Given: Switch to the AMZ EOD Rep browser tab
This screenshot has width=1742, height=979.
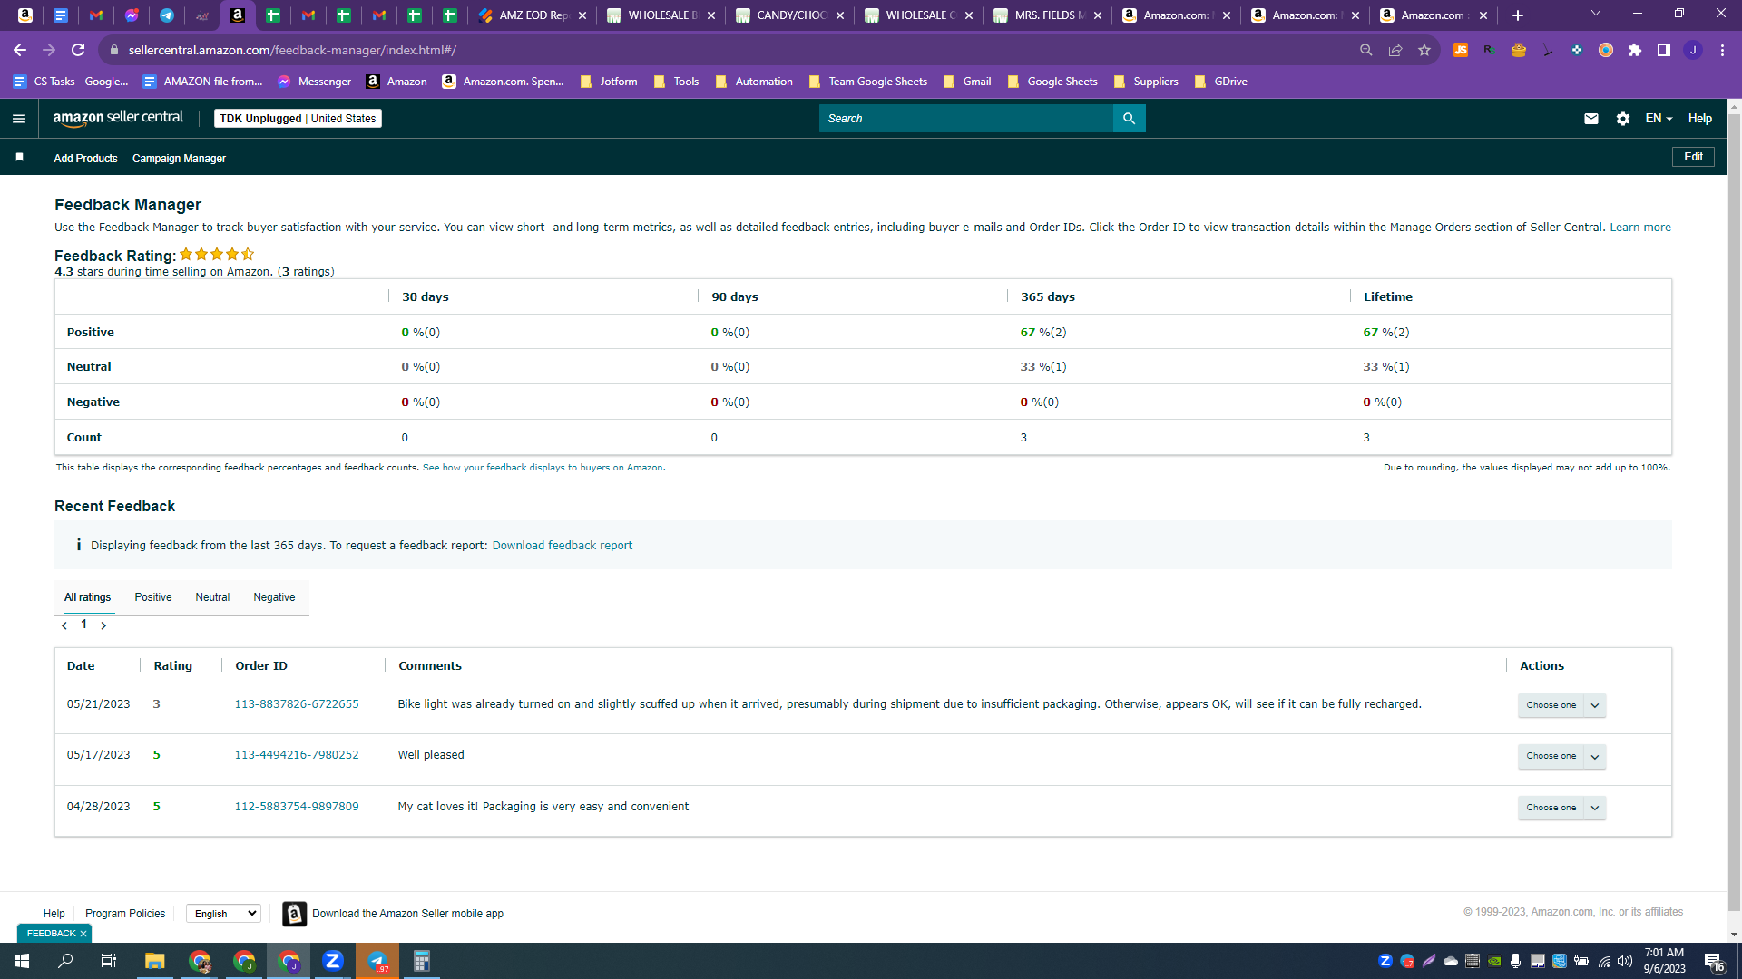Looking at the screenshot, I should pos(533,15).
